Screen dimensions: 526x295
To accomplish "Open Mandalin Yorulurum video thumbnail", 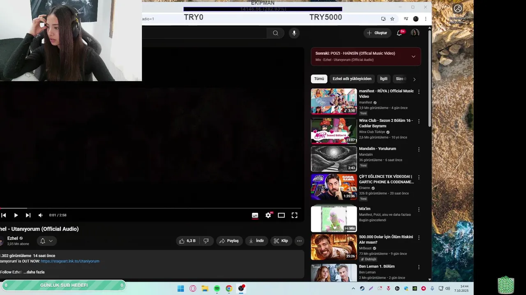I will (x=334, y=159).
